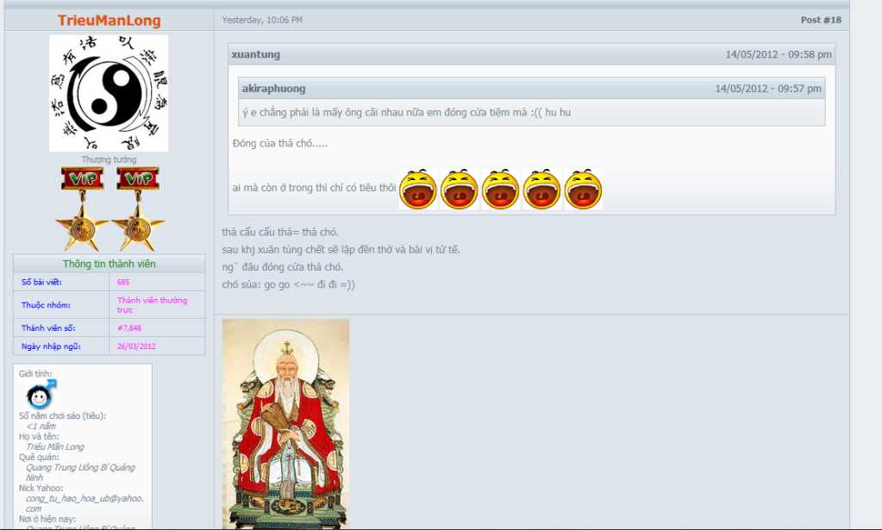This screenshot has height=530, width=882.
Task: Click the first VIP badge icon
Action: pos(83,178)
